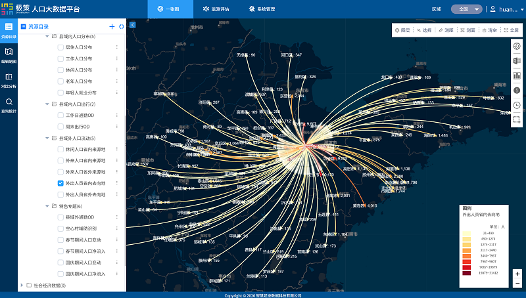The image size is (526, 298).
Task: Expand the 社会经济数据 folder
Action: point(22,286)
